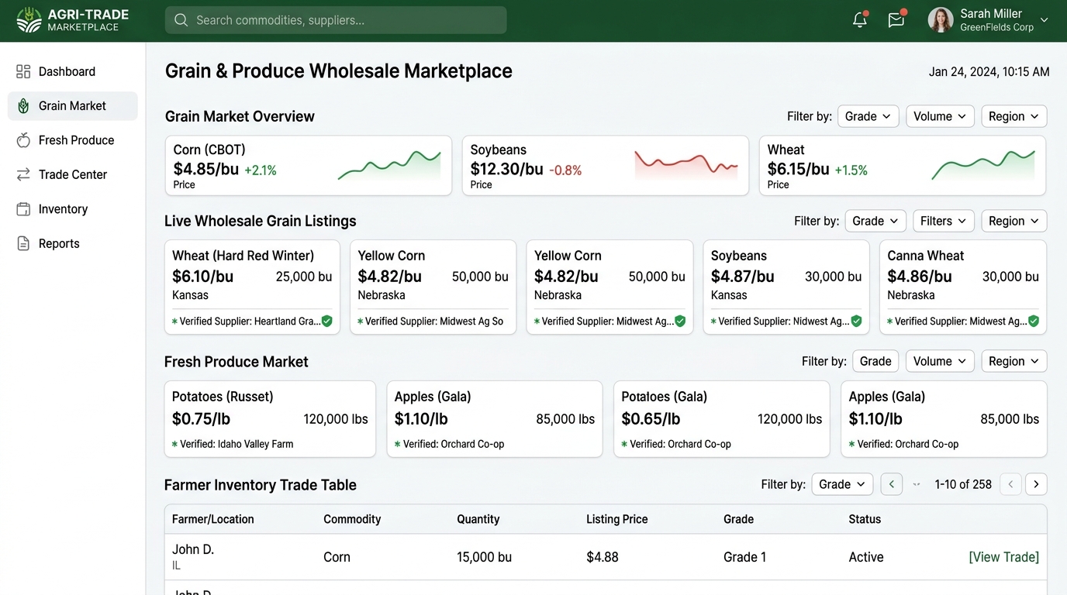This screenshot has width=1067, height=595.
Task: Click the Wheat card in Grain Market Overview
Action: (x=903, y=166)
